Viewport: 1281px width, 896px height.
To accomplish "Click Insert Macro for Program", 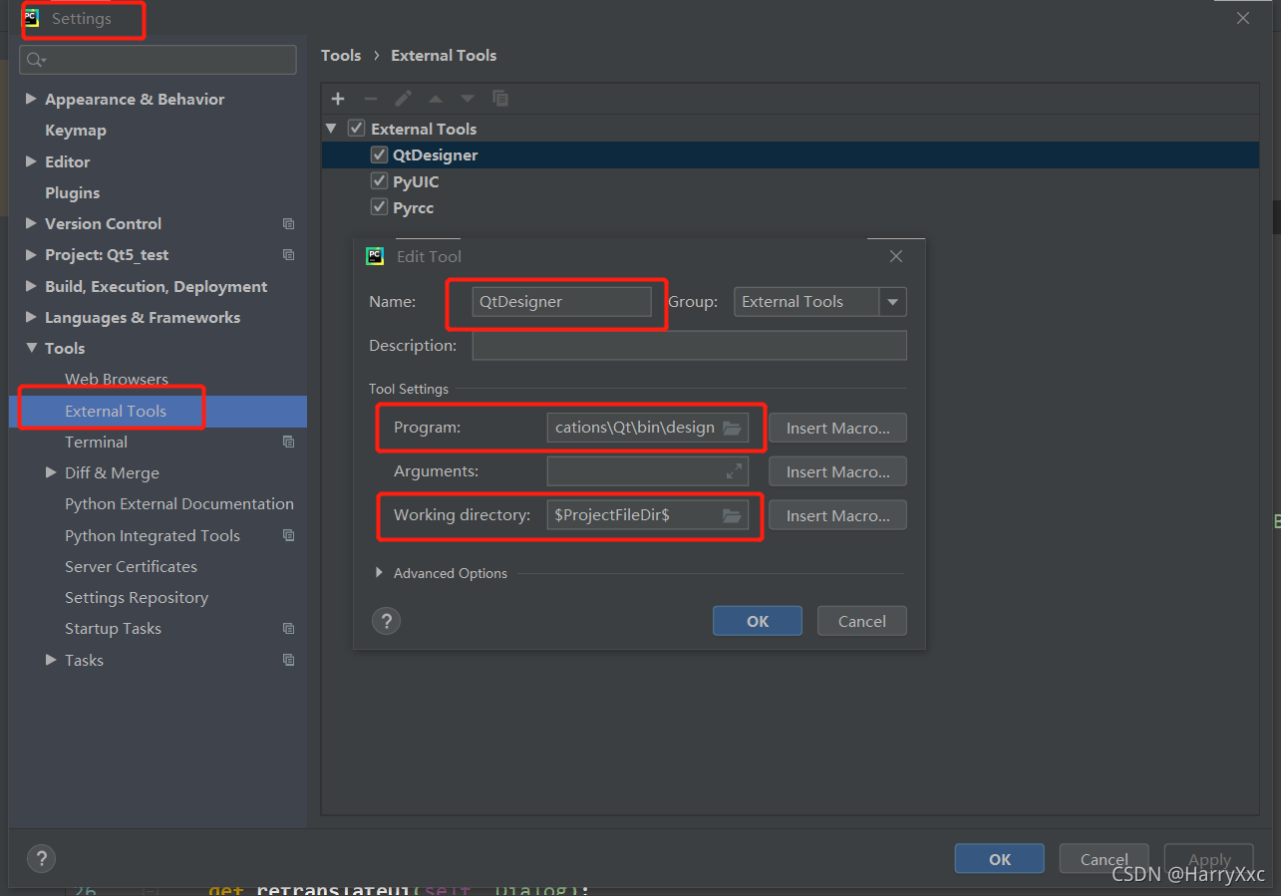I will [x=837, y=428].
